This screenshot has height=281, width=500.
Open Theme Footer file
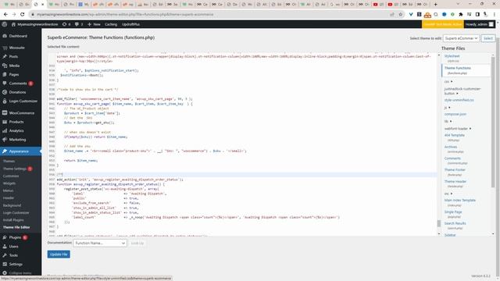pyautogui.click(x=455, y=170)
